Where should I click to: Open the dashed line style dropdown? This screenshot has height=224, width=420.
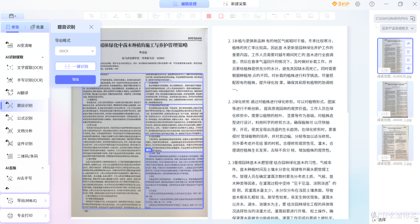click(245, 16)
